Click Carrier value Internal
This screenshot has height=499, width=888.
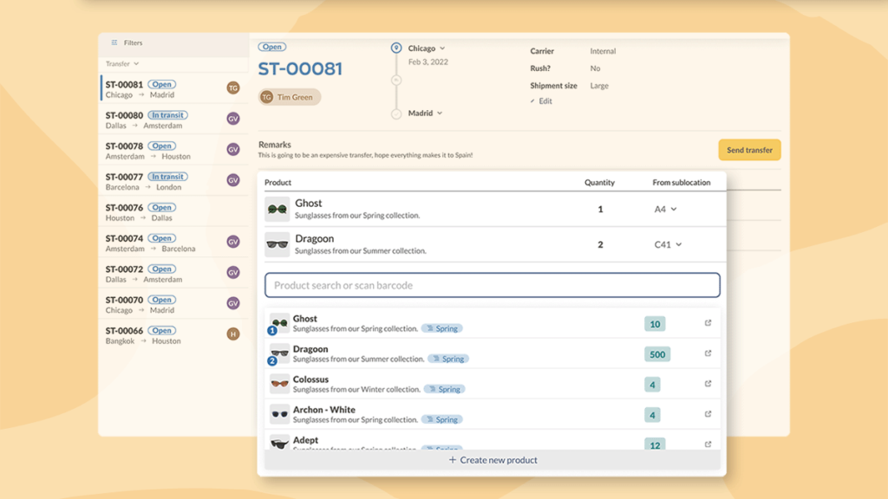pos(603,51)
